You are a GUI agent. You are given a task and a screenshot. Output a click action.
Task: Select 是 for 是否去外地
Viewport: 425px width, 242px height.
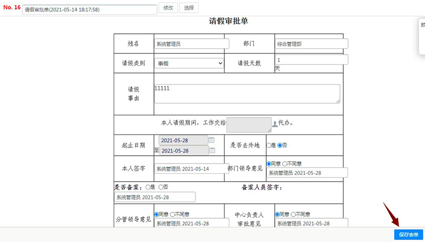click(x=269, y=145)
